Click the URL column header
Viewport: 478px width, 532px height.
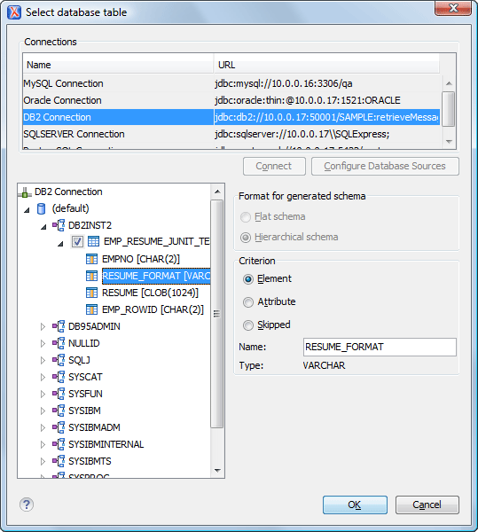[x=326, y=65]
